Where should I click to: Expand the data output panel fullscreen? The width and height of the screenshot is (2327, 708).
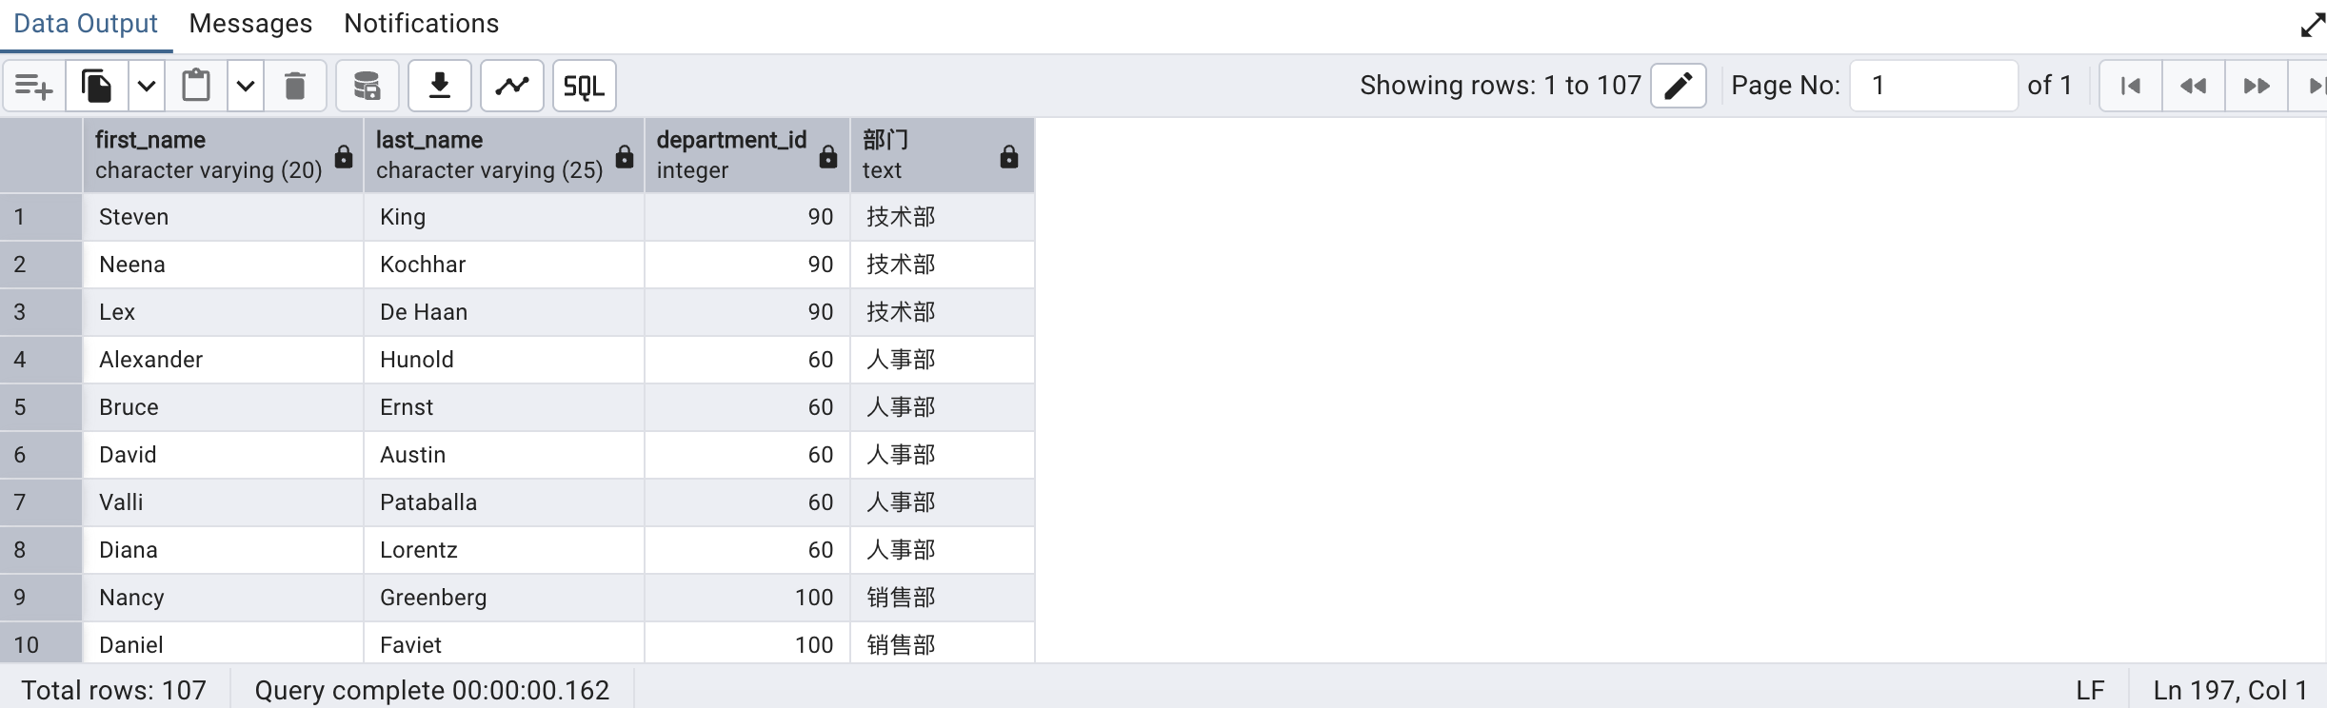tap(2312, 24)
